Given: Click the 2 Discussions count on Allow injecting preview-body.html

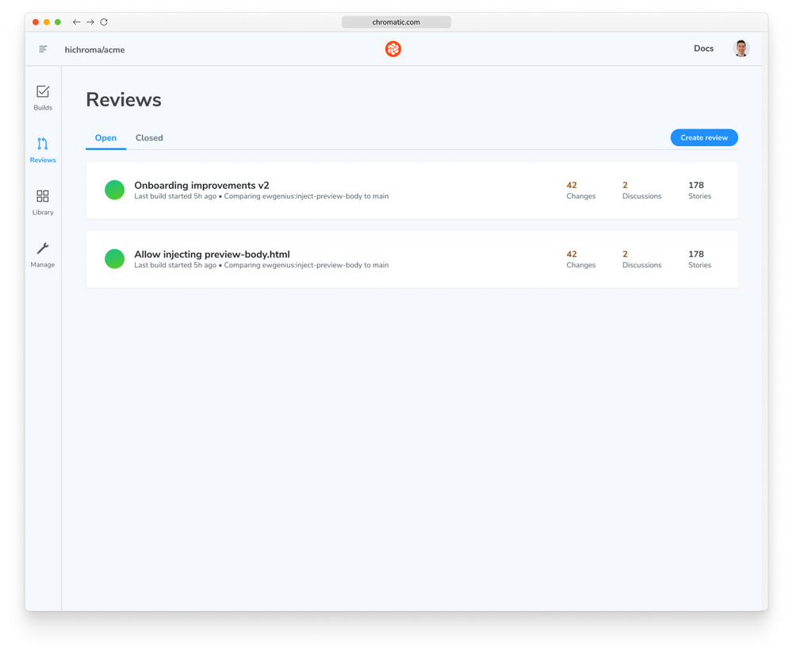Looking at the screenshot, I should click(642, 259).
